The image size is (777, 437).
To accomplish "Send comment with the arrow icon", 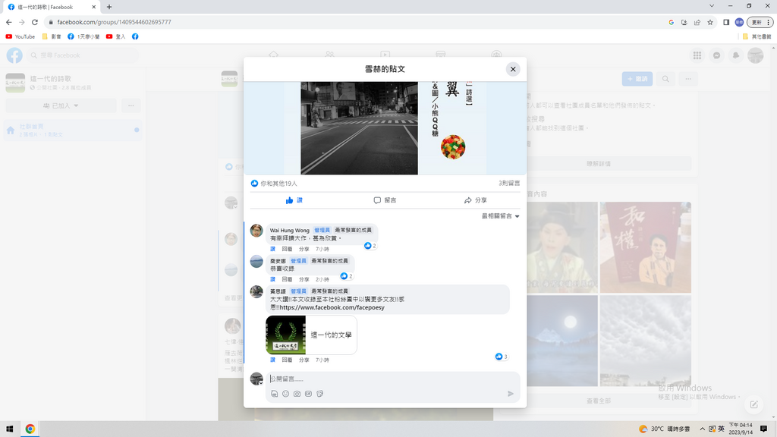I will pos(511,394).
